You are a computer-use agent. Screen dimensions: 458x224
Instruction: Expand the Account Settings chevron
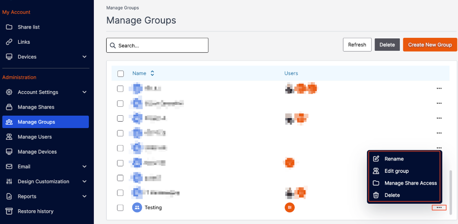pyautogui.click(x=84, y=92)
